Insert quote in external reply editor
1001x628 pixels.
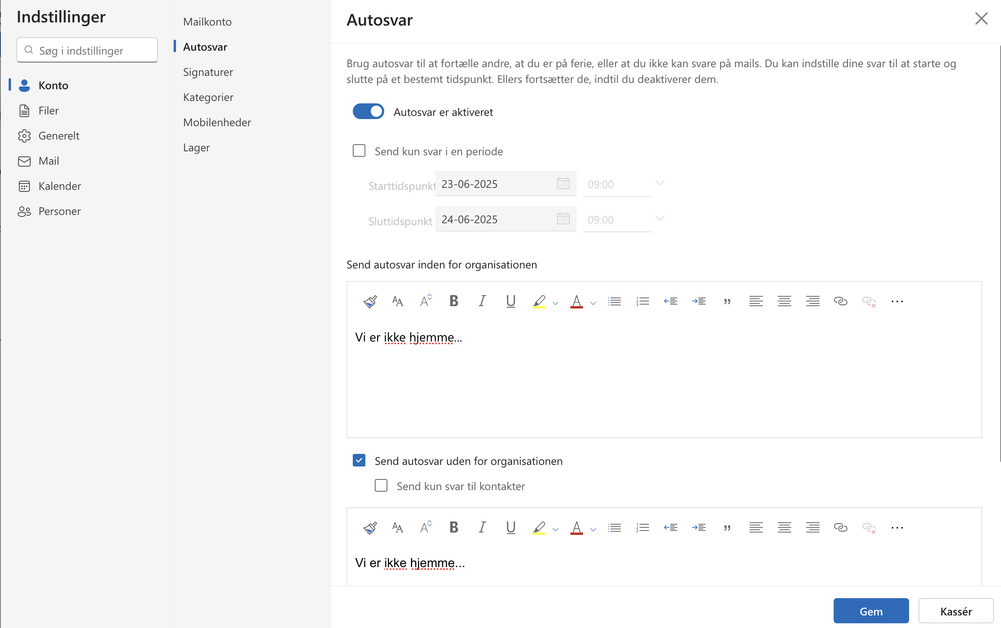pyautogui.click(x=727, y=528)
